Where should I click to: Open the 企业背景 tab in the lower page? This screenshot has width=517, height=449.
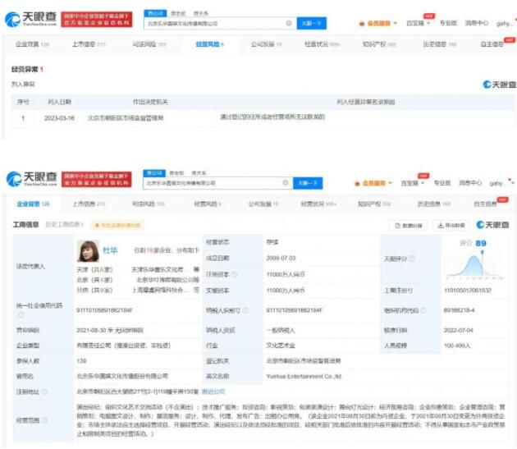tap(33, 204)
